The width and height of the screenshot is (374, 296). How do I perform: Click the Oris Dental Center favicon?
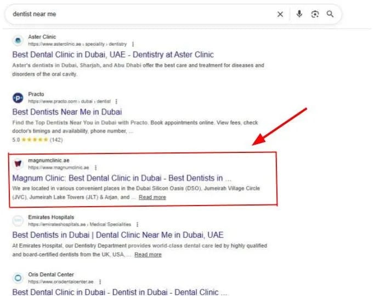pos(18,278)
